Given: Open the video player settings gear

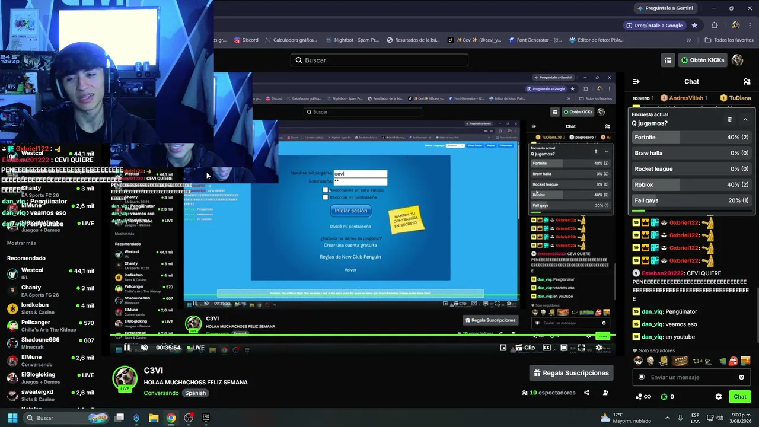Looking at the screenshot, I should [599, 348].
